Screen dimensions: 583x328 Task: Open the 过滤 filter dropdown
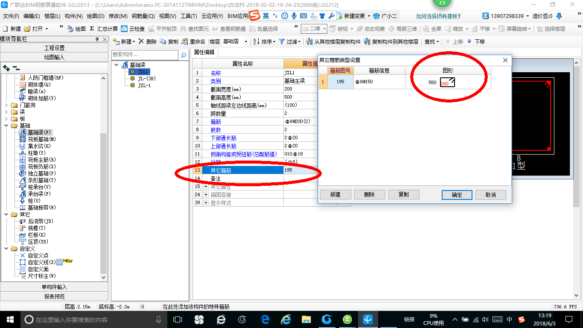[x=289, y=41]
